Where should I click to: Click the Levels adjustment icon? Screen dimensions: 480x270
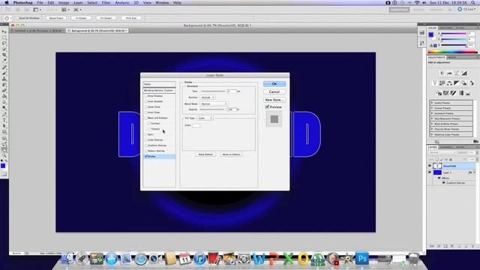point(449,73)
